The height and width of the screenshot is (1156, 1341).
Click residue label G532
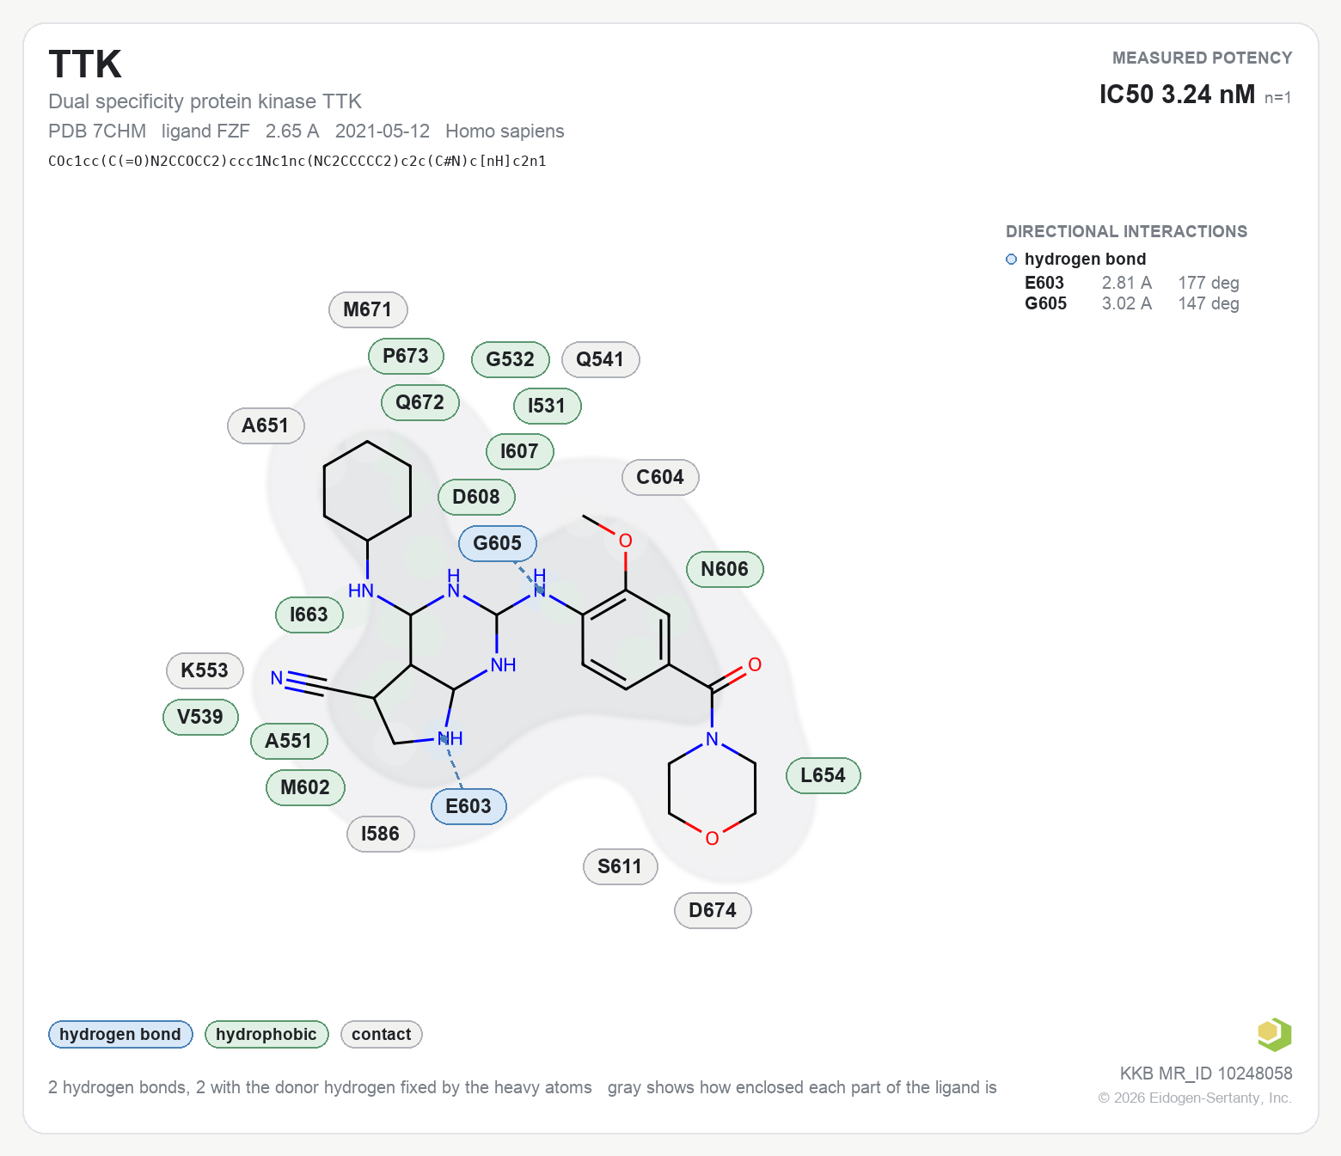(511, 359)
